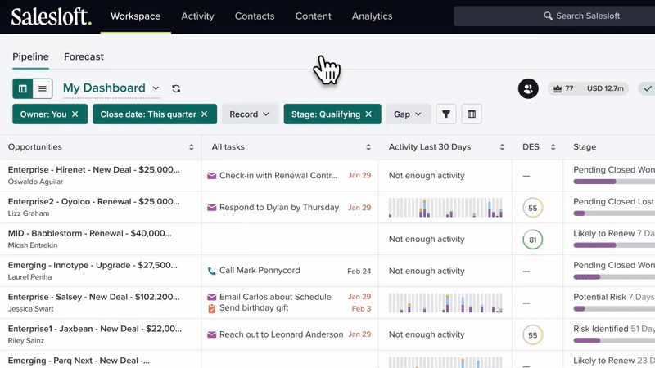Remove the Stage: Qualifying filter

[x=368, y=114]
